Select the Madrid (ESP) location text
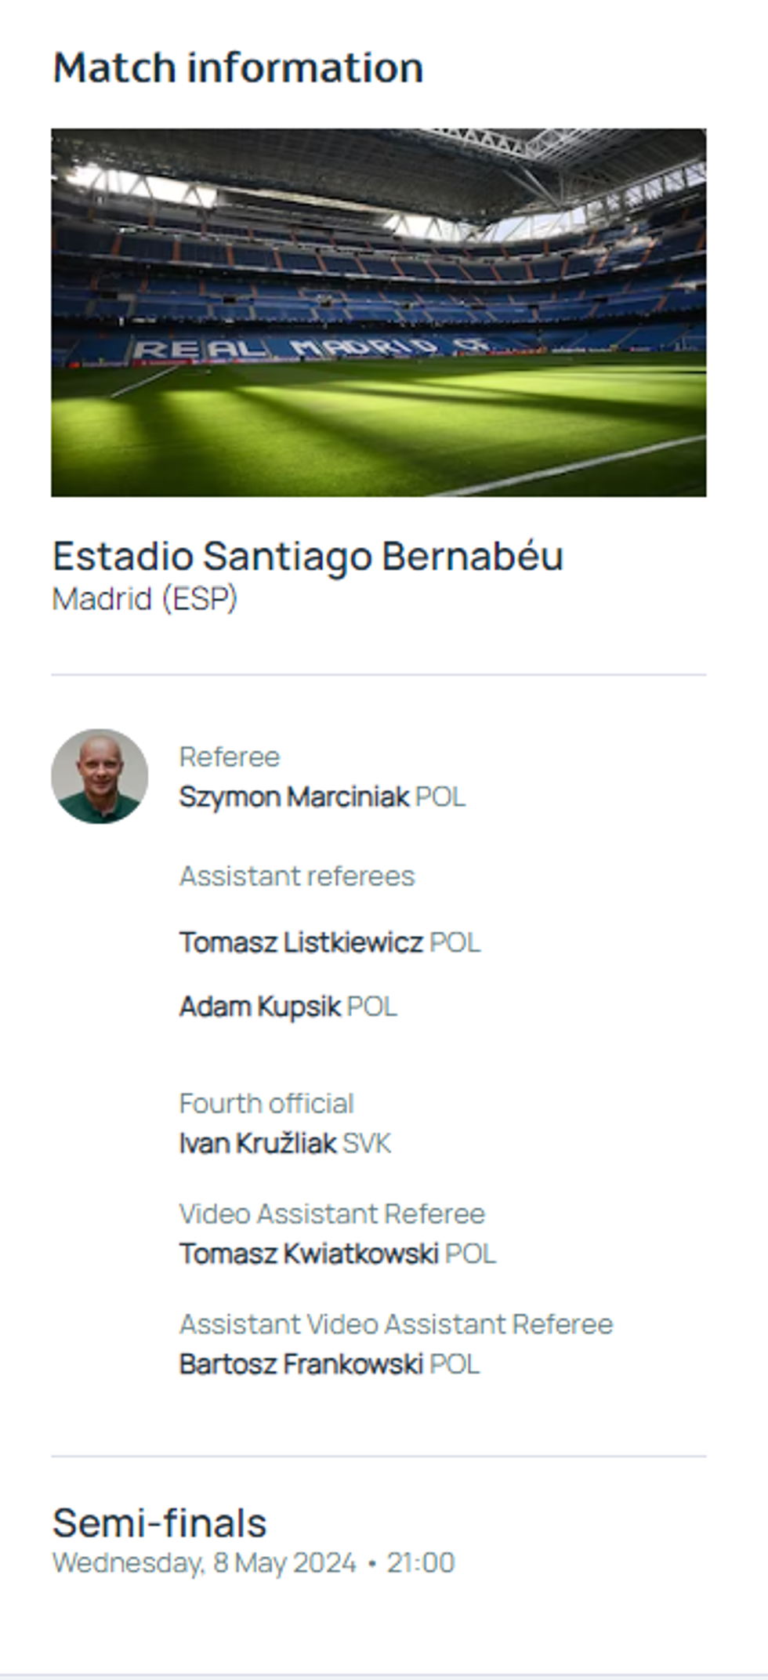The image size is (768, 1680). (x=144, y=599)
